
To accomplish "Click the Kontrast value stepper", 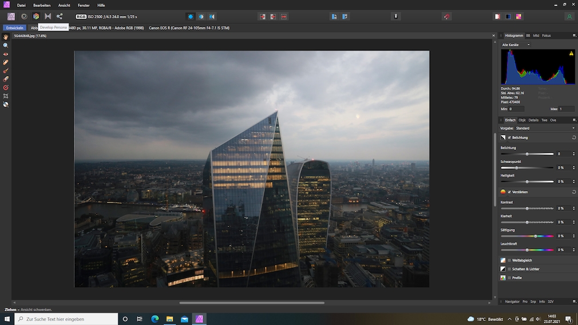I will [x=573, y=208].
